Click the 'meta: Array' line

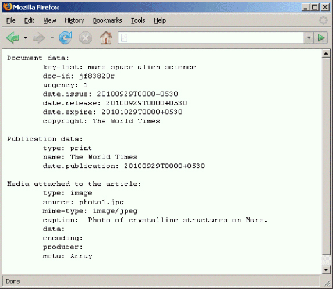(68, 256)
